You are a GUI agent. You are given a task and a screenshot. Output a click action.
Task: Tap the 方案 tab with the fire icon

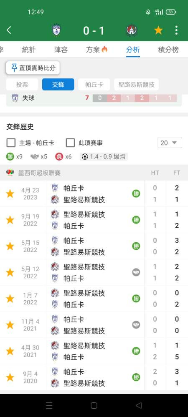coord(97,50)
